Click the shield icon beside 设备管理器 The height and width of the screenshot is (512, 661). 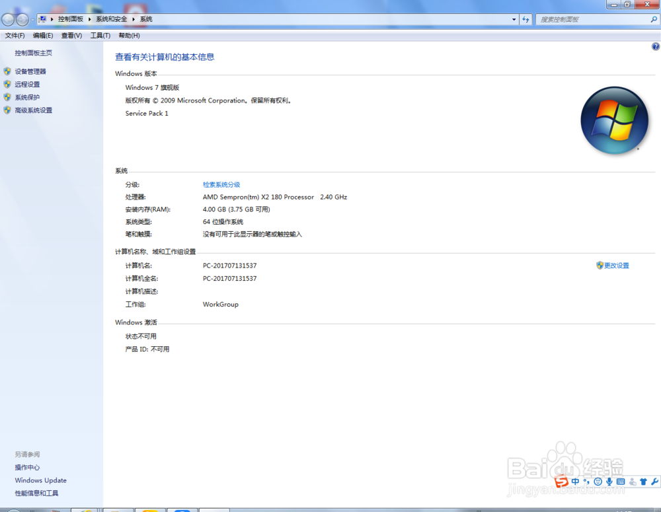[x=7, y=71]
